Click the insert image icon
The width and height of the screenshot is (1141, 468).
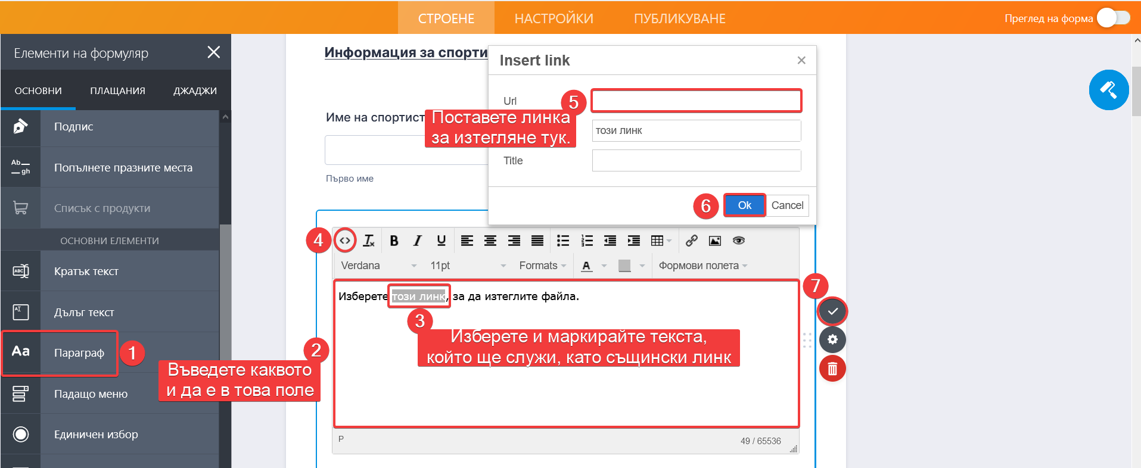click(x=715, y=241)
